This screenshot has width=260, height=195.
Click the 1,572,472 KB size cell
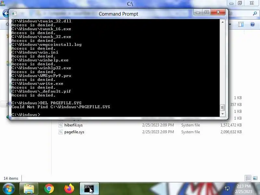(x=231, y=125)
